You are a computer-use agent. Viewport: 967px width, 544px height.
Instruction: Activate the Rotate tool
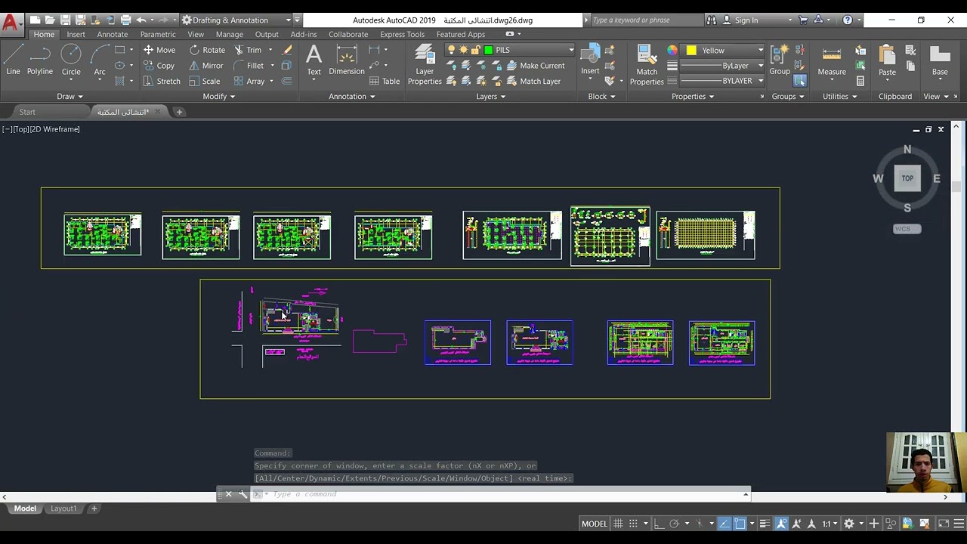[x=207, y=50]
